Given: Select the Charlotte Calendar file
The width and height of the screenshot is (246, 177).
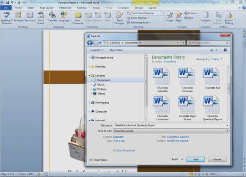Looking at the screenshot, I should coord(162,80).
